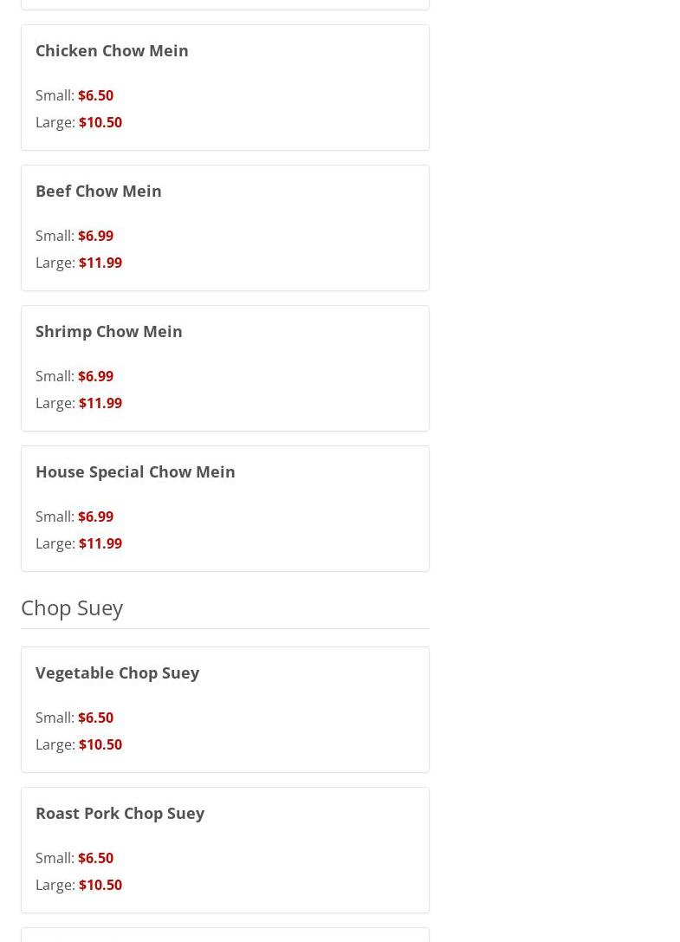
Task: Open the Beef Chow Mein item
Action: click(99, 191)
